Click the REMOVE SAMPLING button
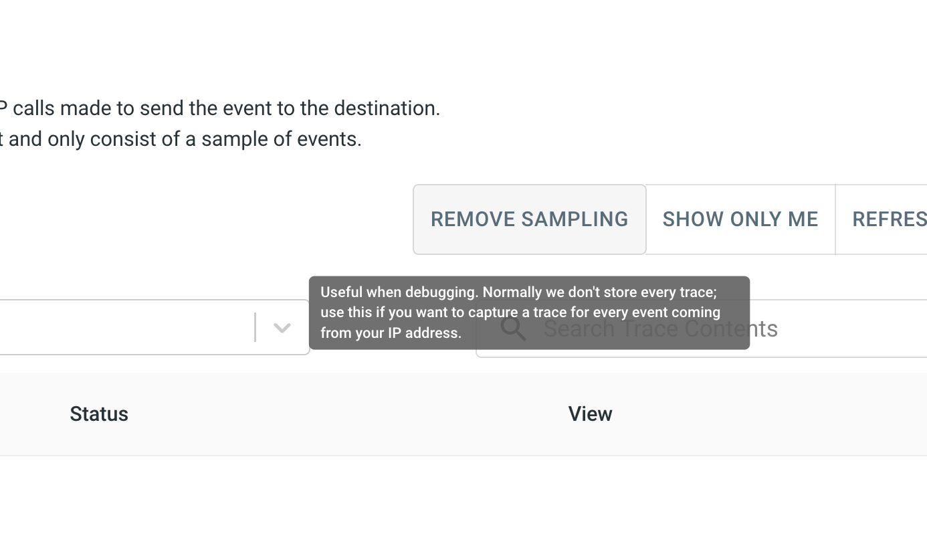 529,219
